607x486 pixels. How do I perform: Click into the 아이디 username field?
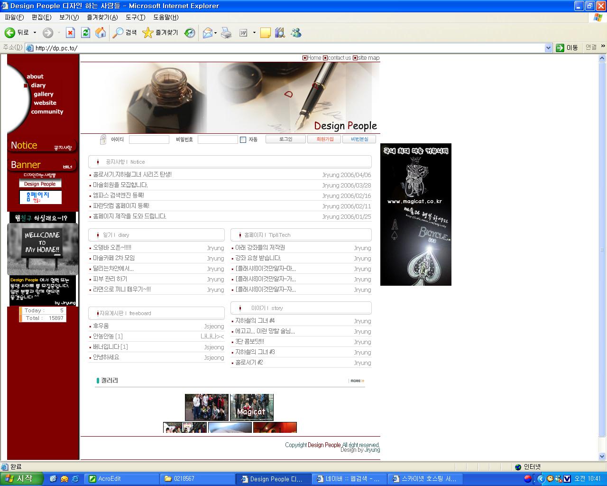[149, 140]
